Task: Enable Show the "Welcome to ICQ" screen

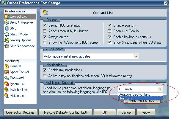Action: click(x=45, y=43)
